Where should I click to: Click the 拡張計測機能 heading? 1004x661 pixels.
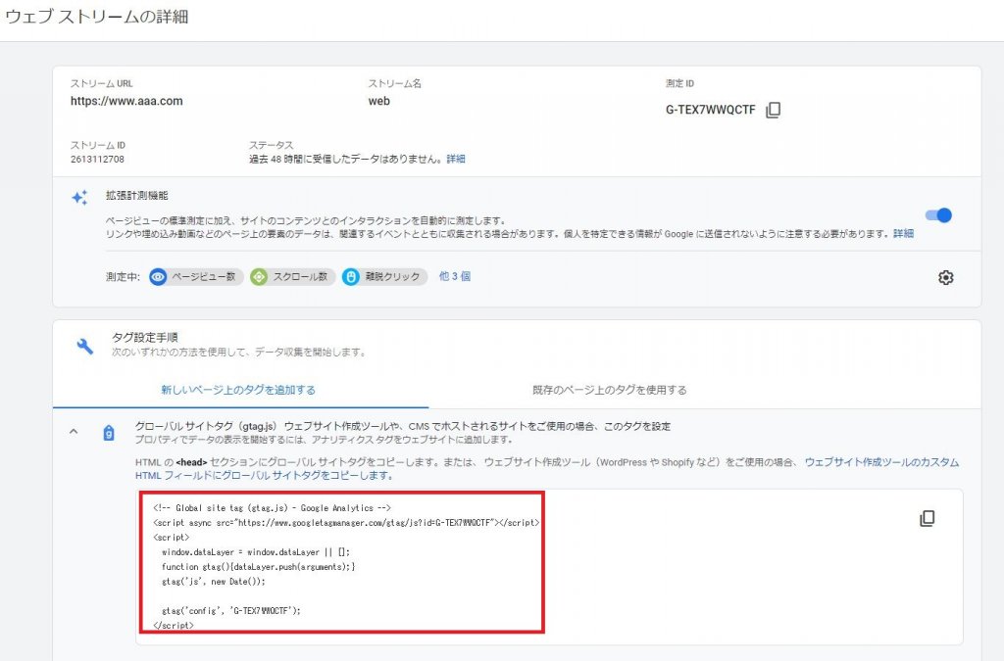tap(137, 196)
